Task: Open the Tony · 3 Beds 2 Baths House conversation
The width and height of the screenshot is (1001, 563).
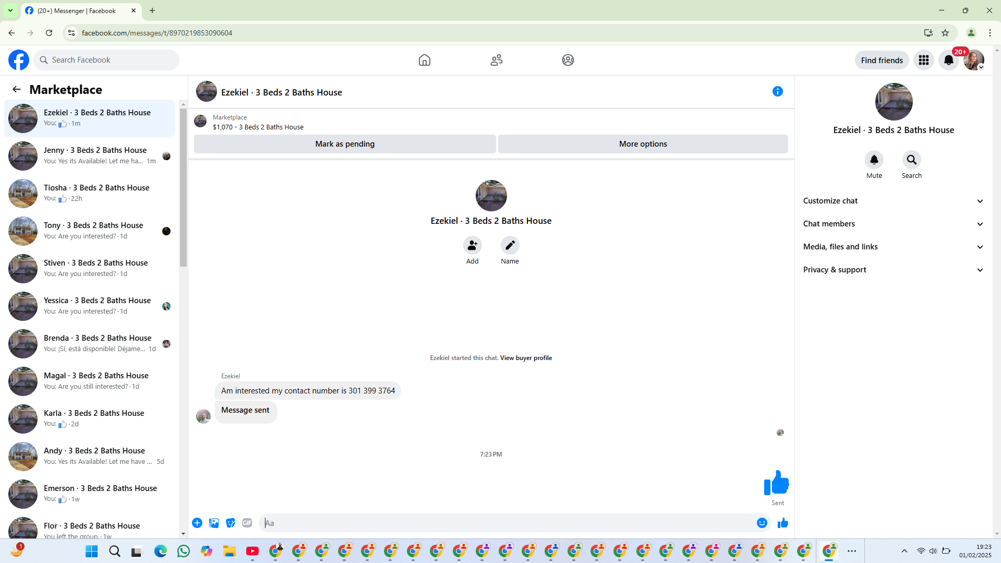Action: (90, 231)
